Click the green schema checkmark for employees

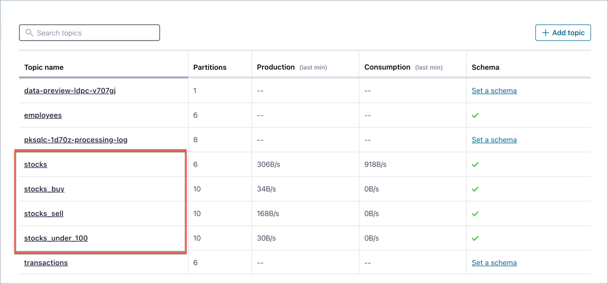point(475,115)
